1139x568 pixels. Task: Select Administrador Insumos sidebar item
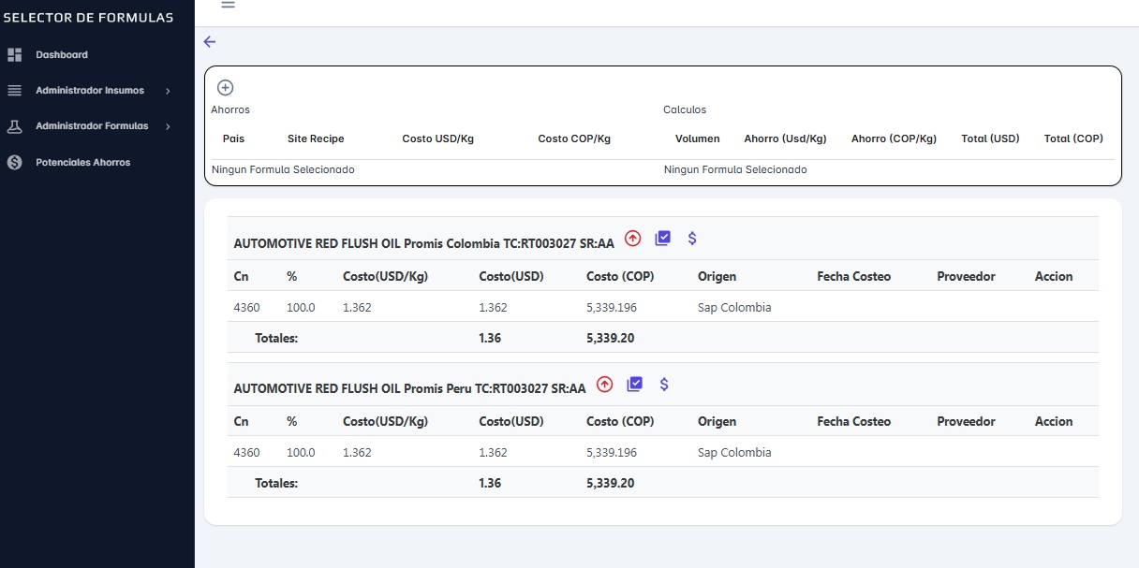89,91
